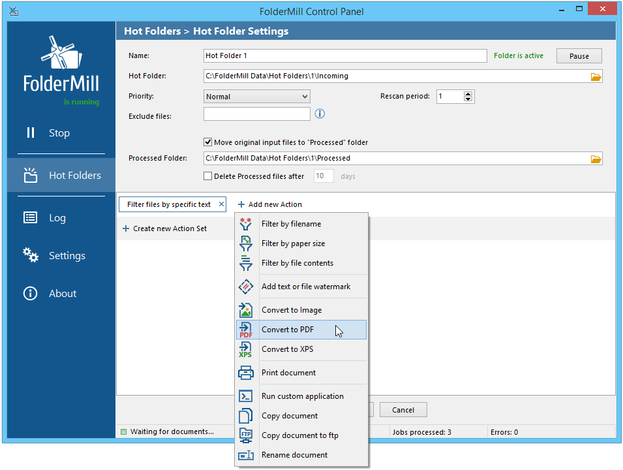Click the Add watermark icon in menu
The height and width of the screenshot is (470, 623).
point(246,287)
